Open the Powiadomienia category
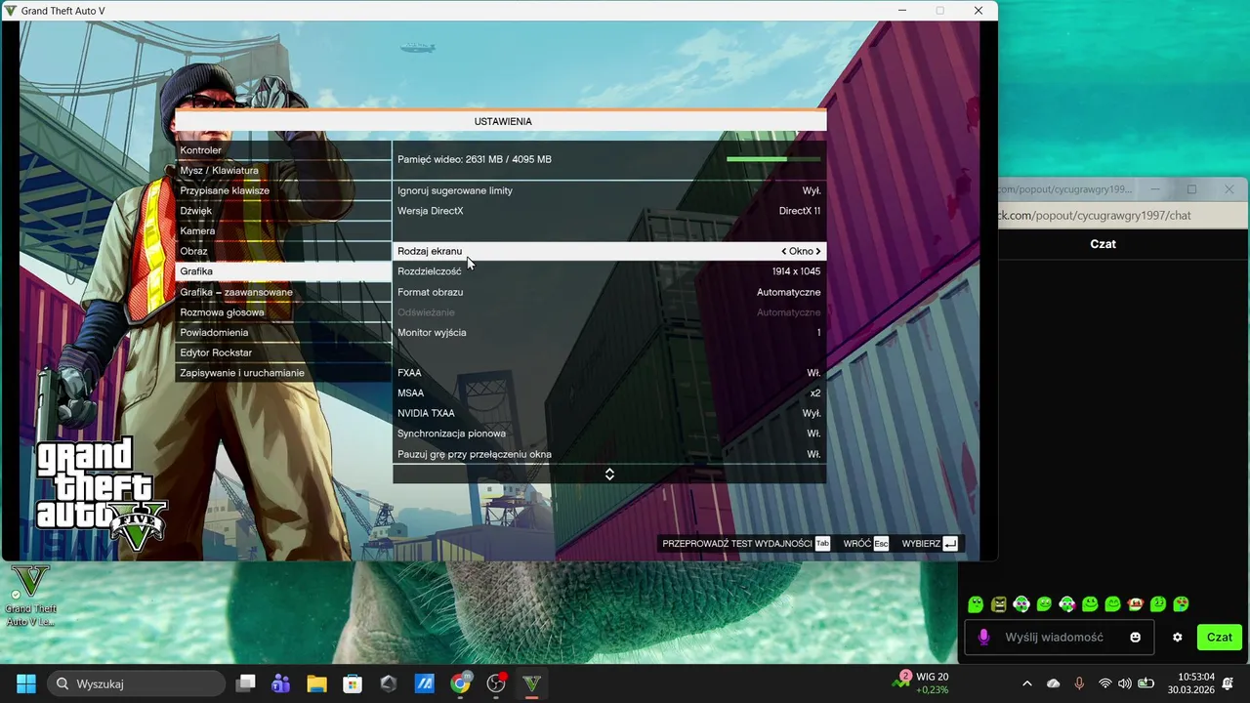1250x703 pixels. tap(283, 332)
